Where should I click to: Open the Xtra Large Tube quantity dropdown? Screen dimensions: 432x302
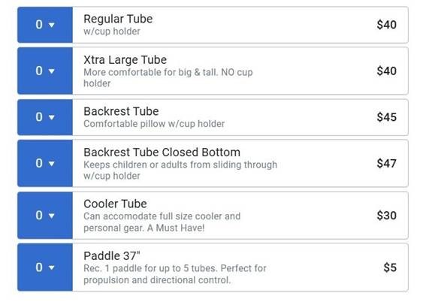(x=45, y=71)
